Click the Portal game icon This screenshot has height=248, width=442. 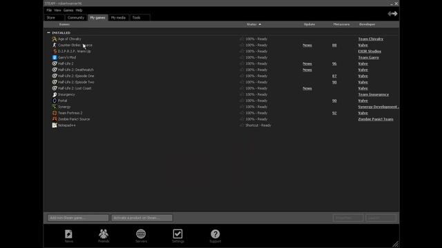(55, 101)
